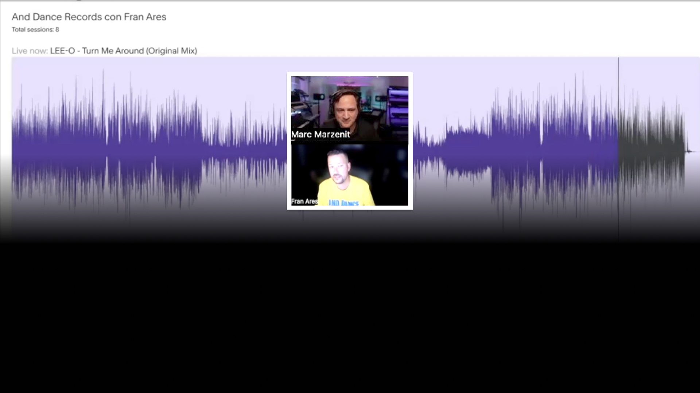This screenshot has width=700, height=393.
Task: Select the Fran Ares video feed
Action: pos(350,175)
